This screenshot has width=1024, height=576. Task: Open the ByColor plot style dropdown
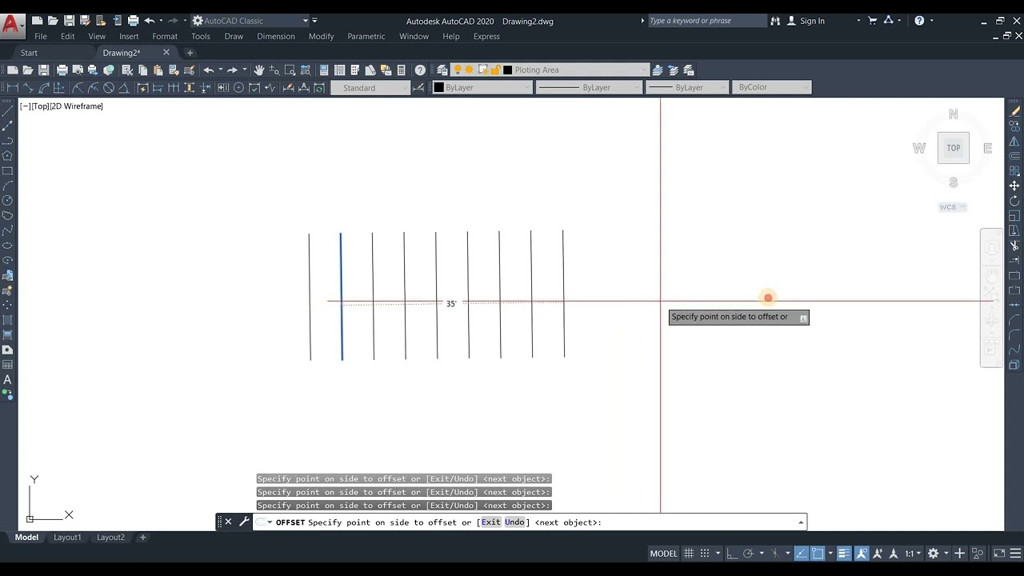(x=771, y=87)
